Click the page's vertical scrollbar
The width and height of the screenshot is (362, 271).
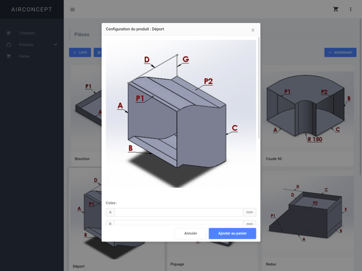click(x=361, y=97)
